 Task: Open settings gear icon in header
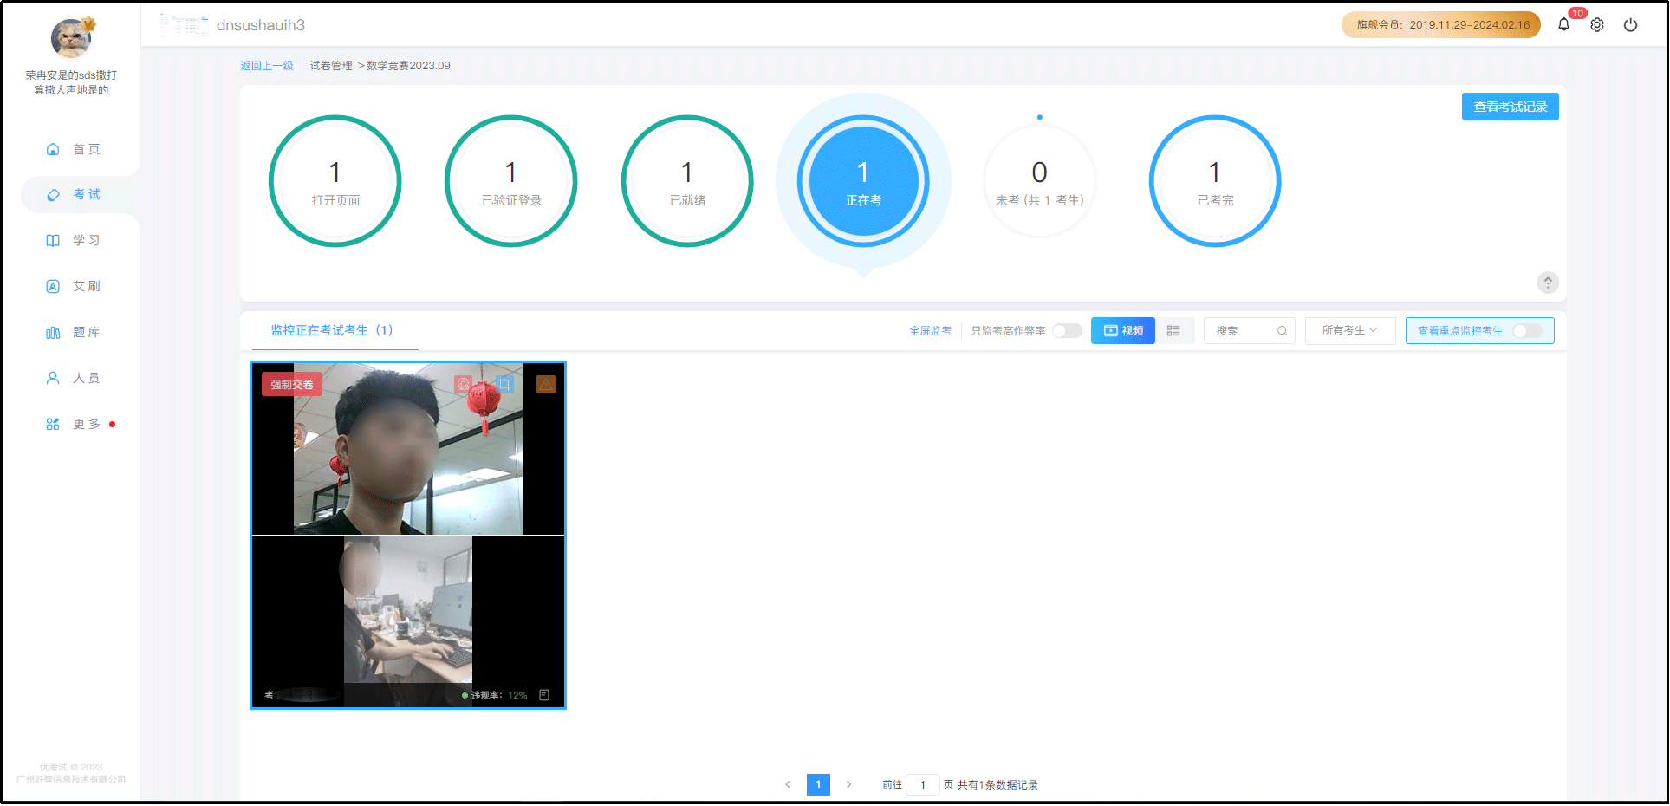(1597, 25)
